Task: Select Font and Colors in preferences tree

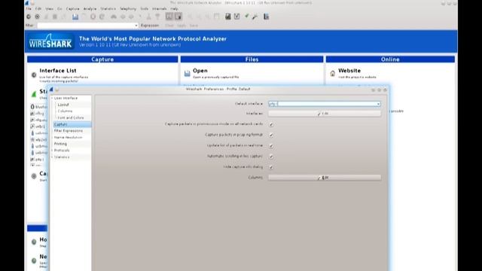Action: 71,117
